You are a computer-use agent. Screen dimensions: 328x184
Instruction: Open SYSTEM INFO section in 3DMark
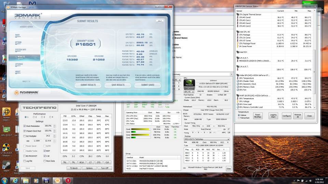20,50
